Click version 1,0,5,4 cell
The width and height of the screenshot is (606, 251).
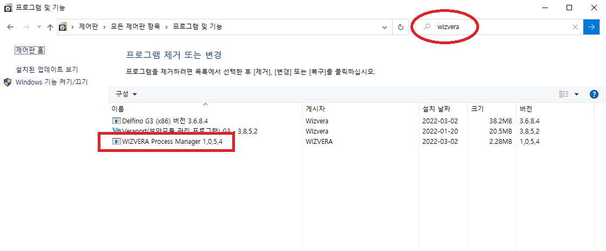(x=529, y=142)
